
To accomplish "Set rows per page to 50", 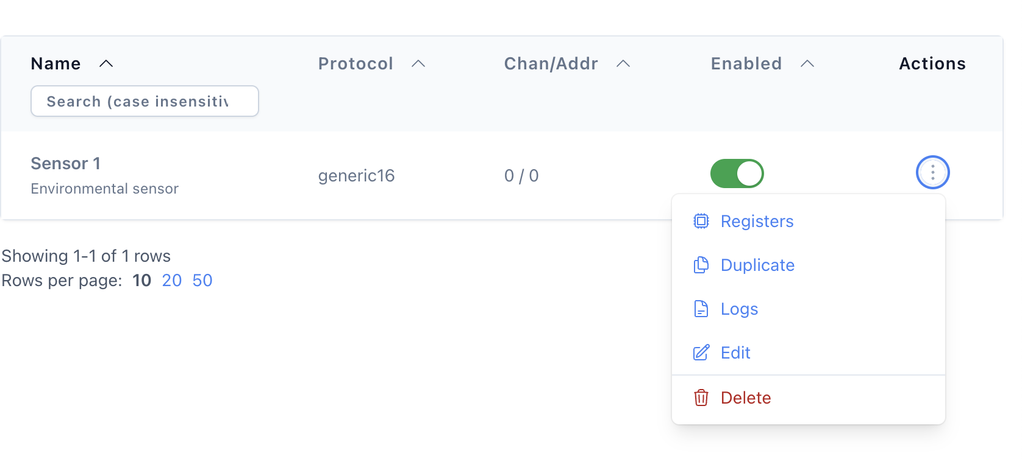I will point(202,280).
